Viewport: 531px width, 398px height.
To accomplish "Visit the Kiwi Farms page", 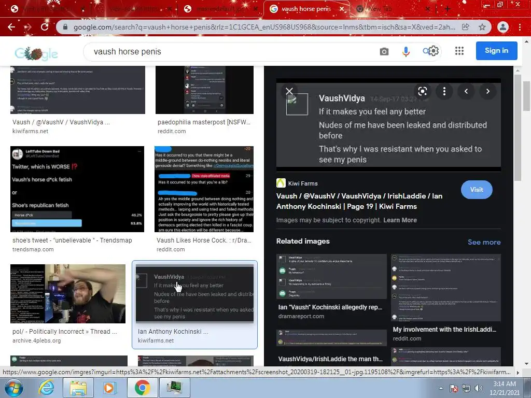I will coord(477,190).
